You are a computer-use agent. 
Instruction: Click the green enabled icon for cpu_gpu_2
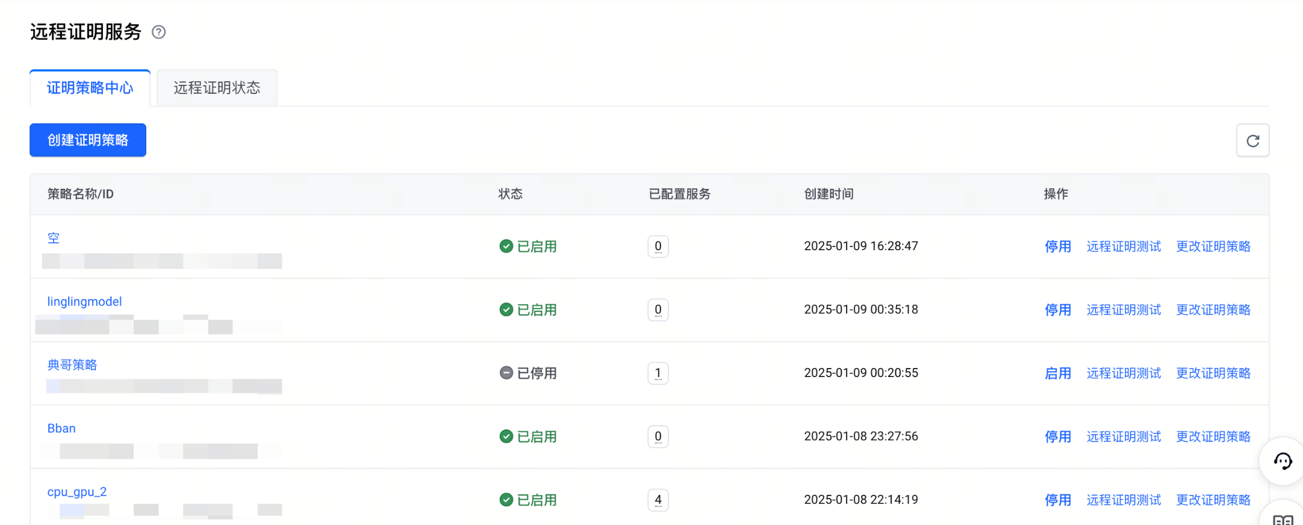pos(506,500)
